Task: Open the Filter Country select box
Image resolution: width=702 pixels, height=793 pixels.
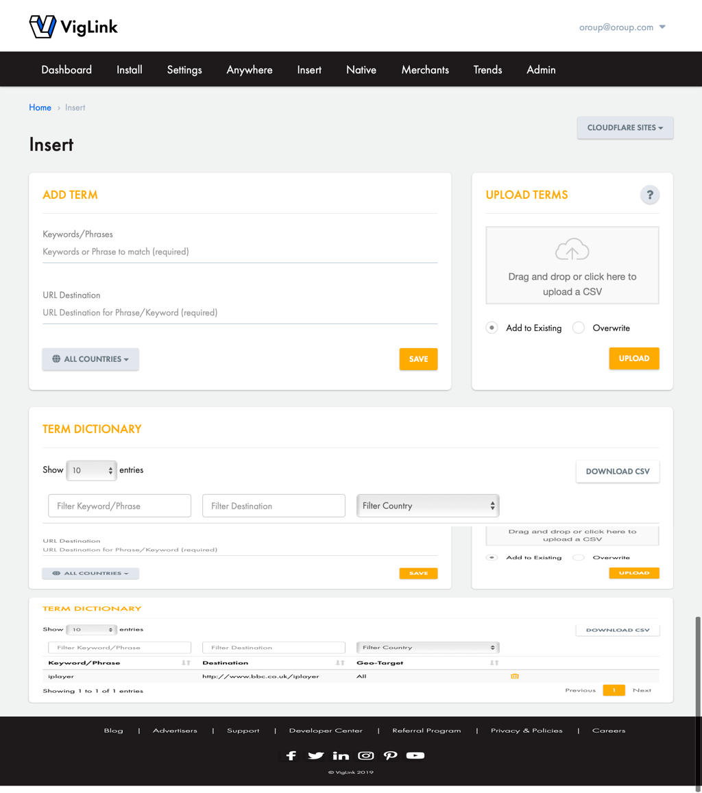Action: (428, 506)
